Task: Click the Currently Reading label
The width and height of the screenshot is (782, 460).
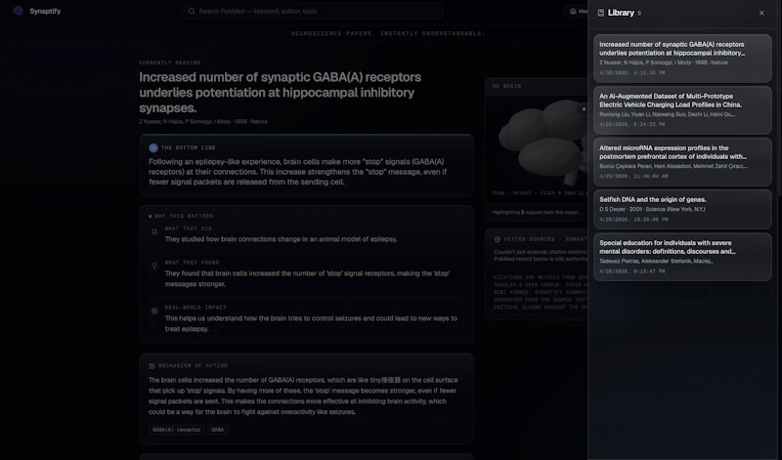Action: pos(169,63)
